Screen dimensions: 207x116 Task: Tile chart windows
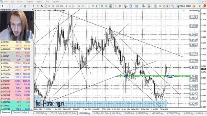pos(111,6)
